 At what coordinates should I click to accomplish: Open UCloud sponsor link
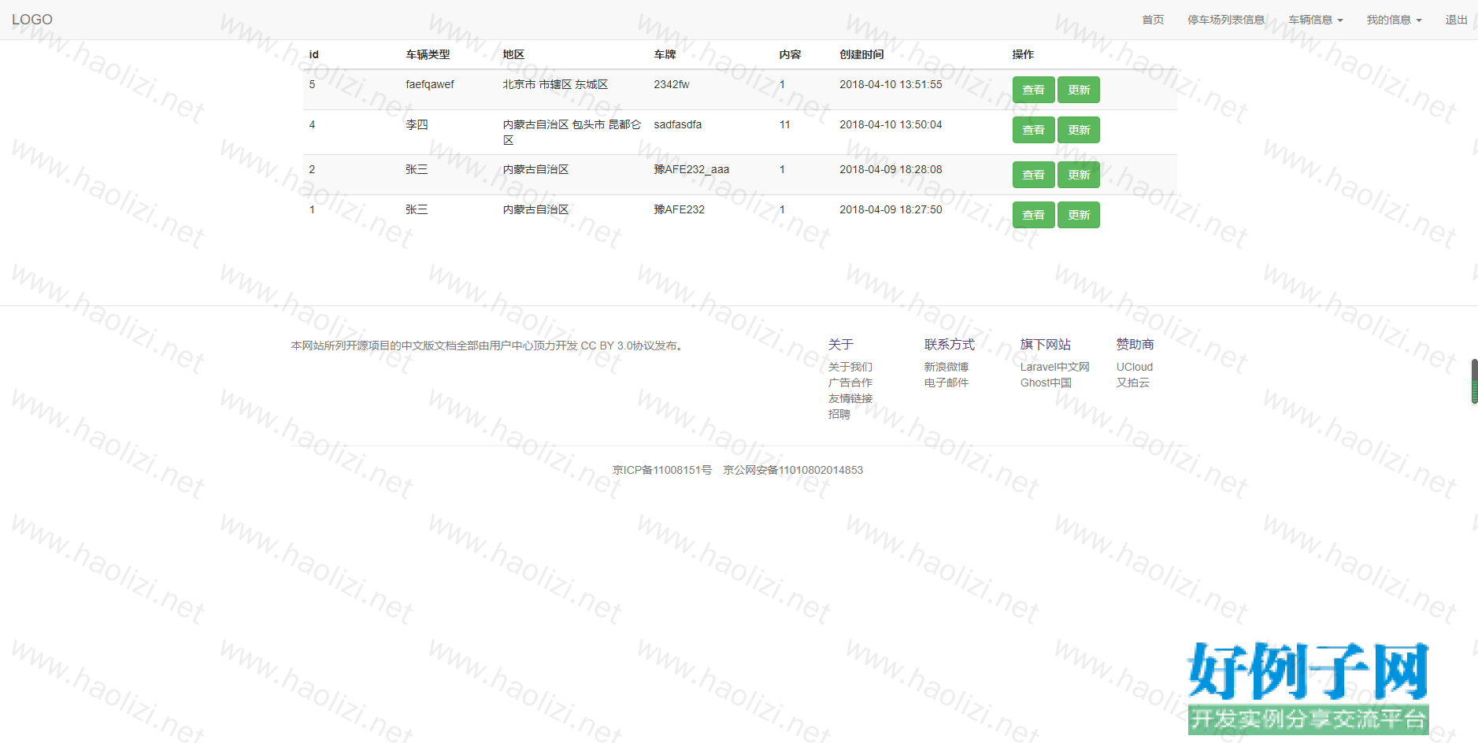1134,367
